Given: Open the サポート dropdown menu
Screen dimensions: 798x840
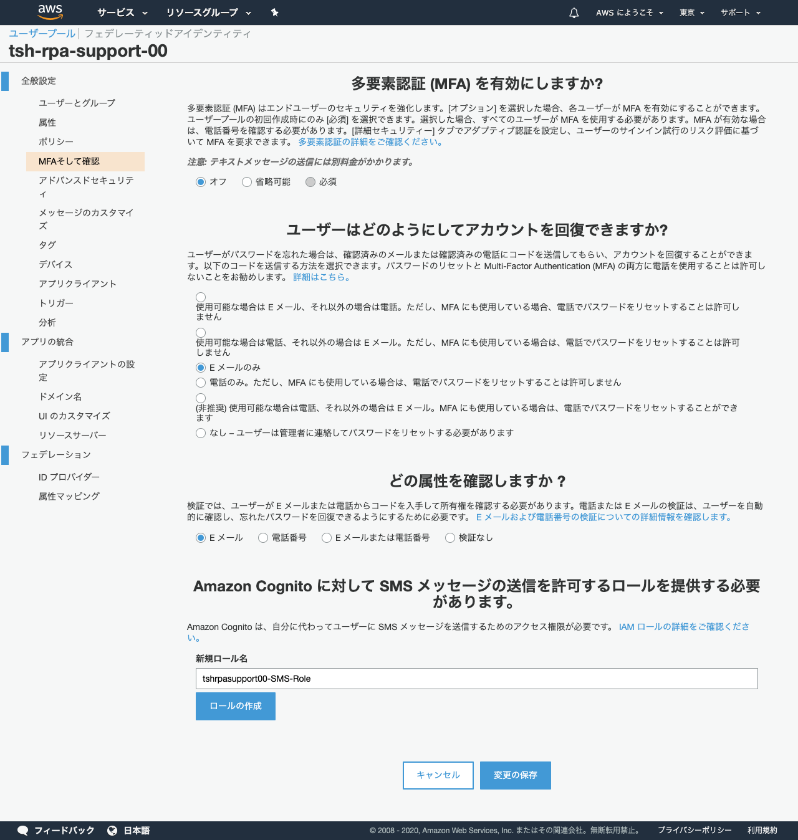Looking at the screenshot, I should 741,12.
